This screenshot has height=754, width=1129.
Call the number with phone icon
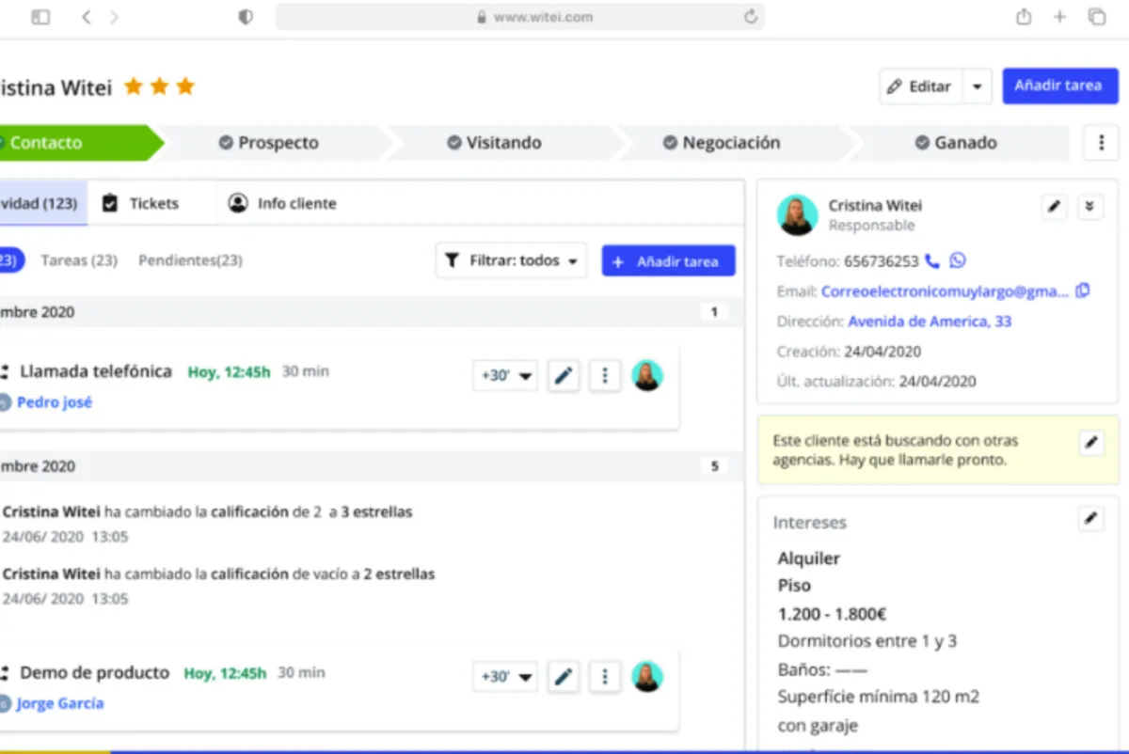tap(932, 260)
